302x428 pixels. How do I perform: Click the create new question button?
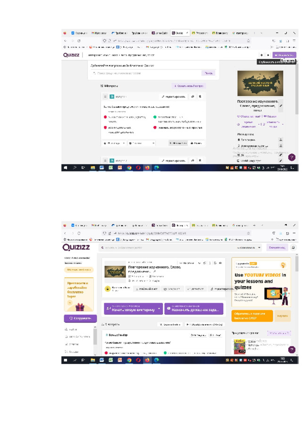pos(189,86)
